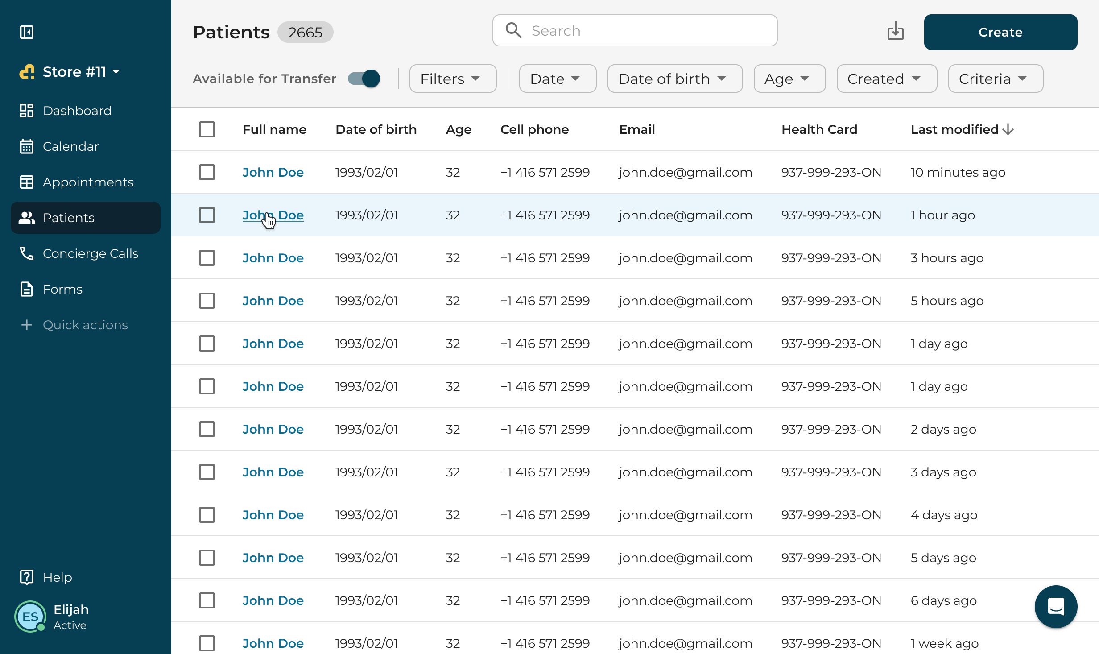The height and width of the screenshot is (654, 1099).
Task: Open the Filters dropdown
Action: pos(453,79)
